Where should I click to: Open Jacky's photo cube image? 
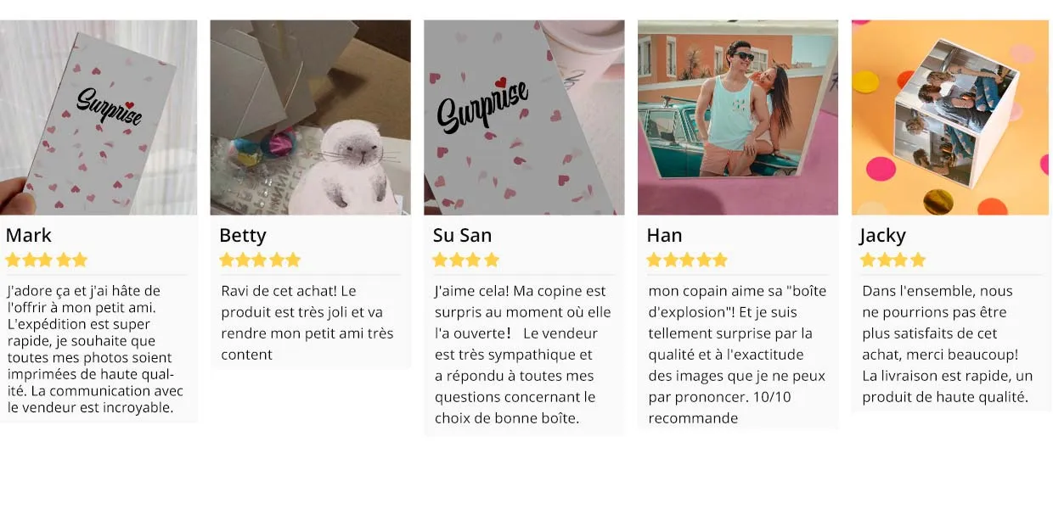click(950, 117)
